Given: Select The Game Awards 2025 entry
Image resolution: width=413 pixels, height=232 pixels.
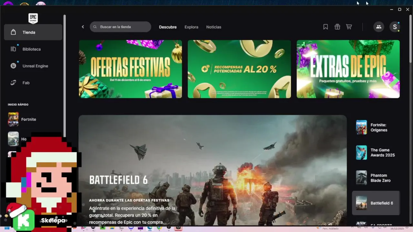Looking at the screenshot, I should coord(376,152).
